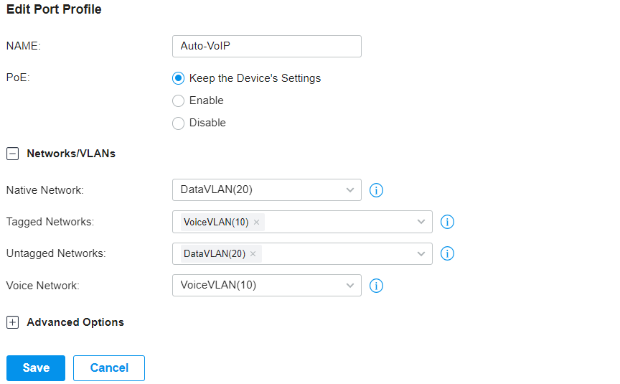Click the Networks/VLANs heading text
620x384 pixels.
click(71, 154)
